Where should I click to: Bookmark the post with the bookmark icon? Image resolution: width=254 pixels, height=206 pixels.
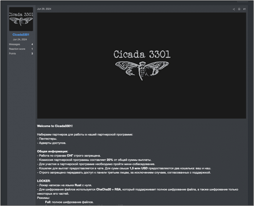pos(239,9)
